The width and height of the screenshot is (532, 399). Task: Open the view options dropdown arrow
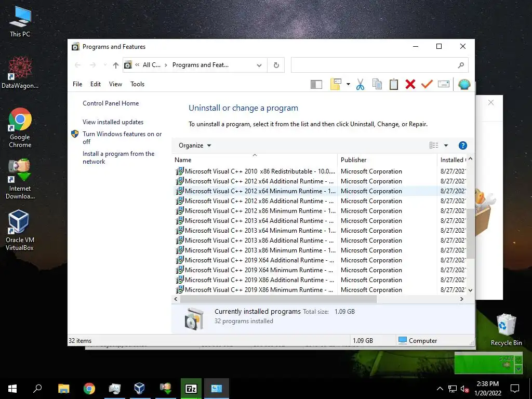click(x=446, y=145)
